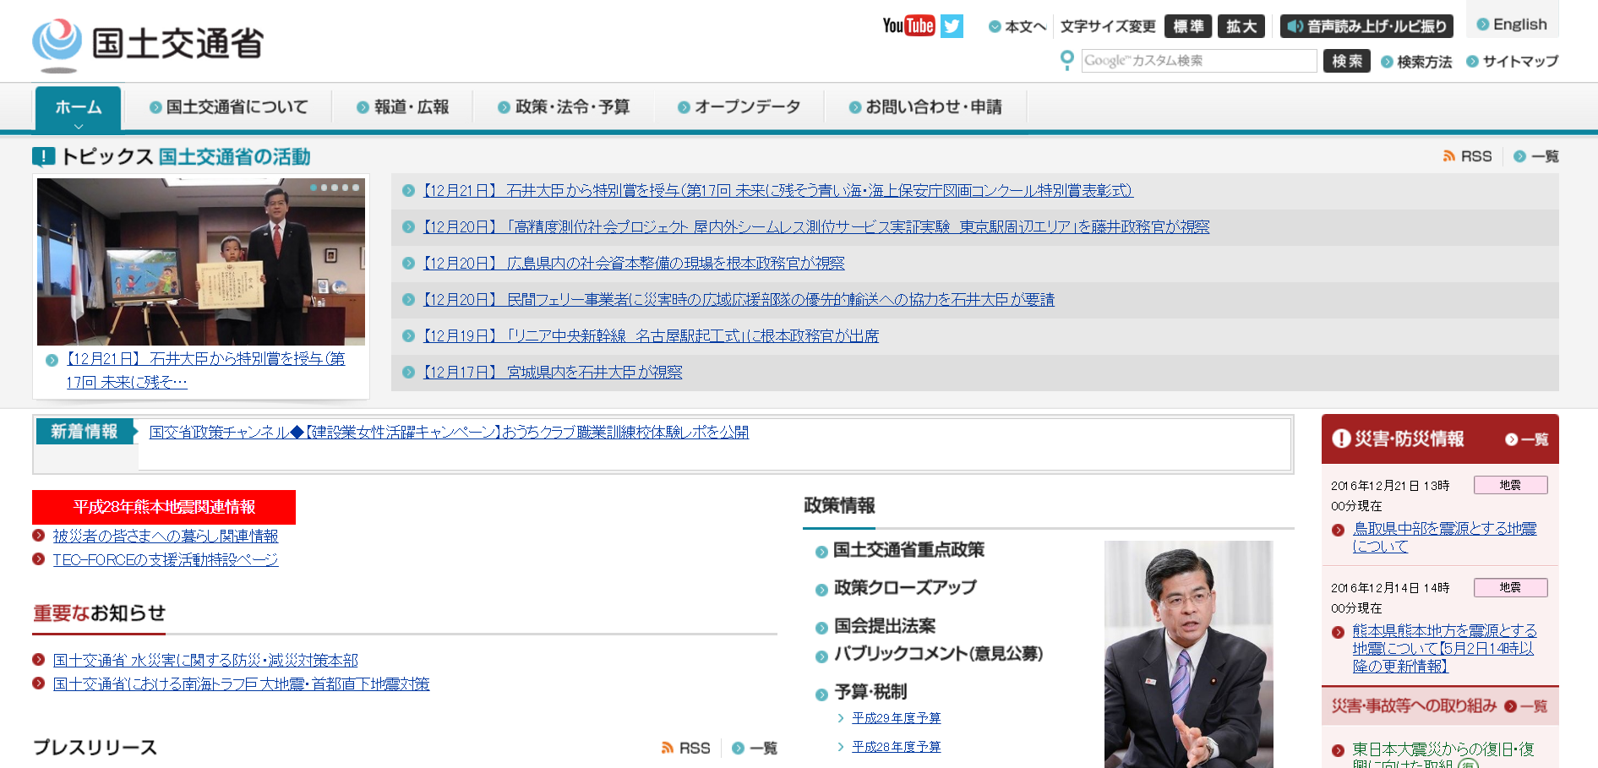The width and height of the screenshot is (1598, 768).
Task: Open 水災害に関する防災・減災対策本部 link
Action: 205,661
